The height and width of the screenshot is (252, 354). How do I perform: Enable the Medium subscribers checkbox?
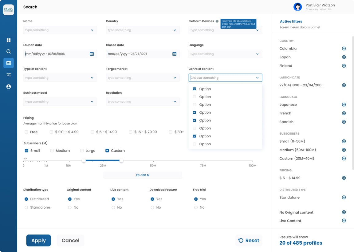tap(52, 151)
